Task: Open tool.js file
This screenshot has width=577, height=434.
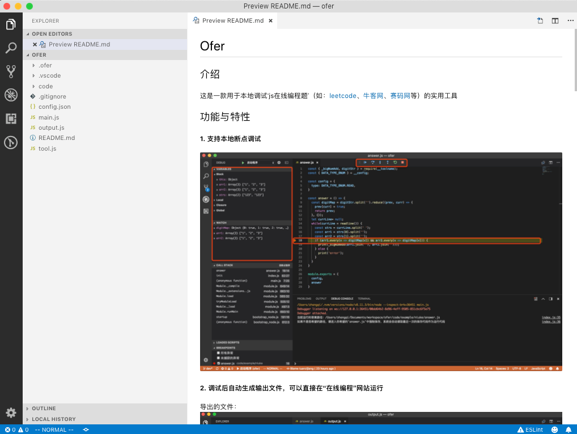Action: (x=105, y=148)
